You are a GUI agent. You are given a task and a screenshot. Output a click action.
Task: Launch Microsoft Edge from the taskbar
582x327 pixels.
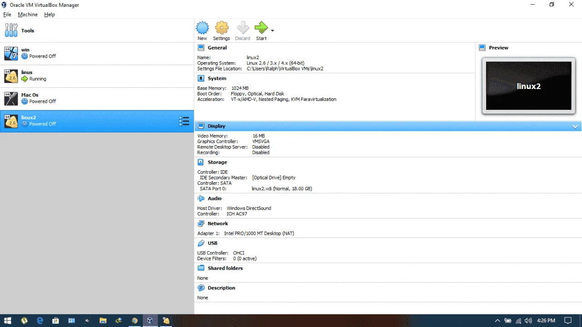(40, 321)
